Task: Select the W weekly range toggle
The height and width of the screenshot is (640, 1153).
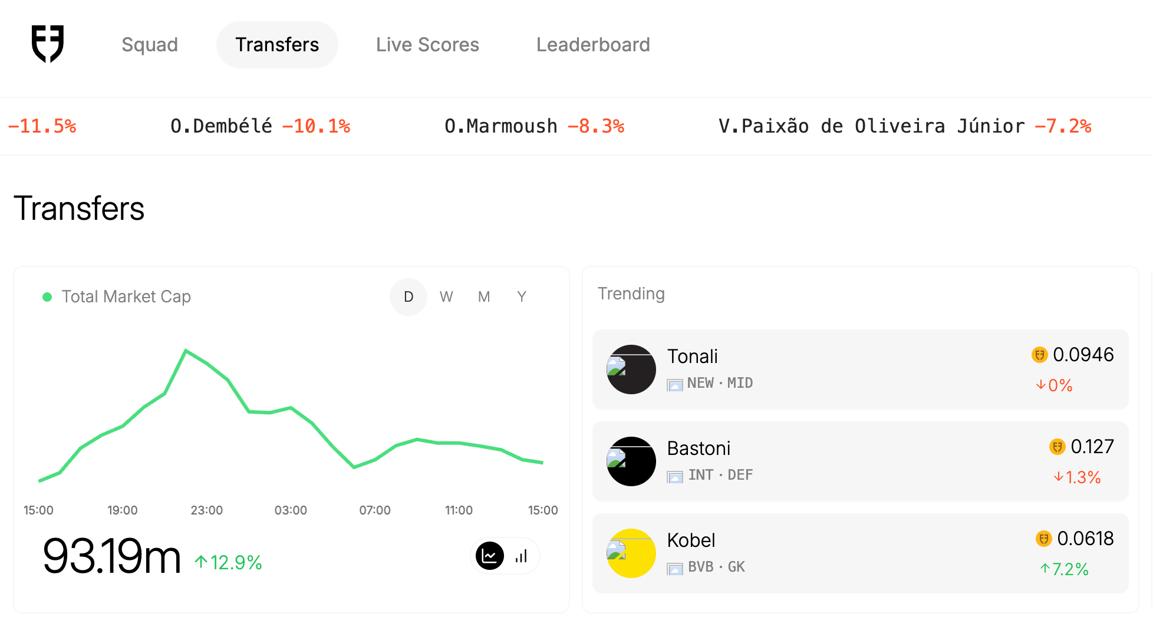Action: pos(446,297)
